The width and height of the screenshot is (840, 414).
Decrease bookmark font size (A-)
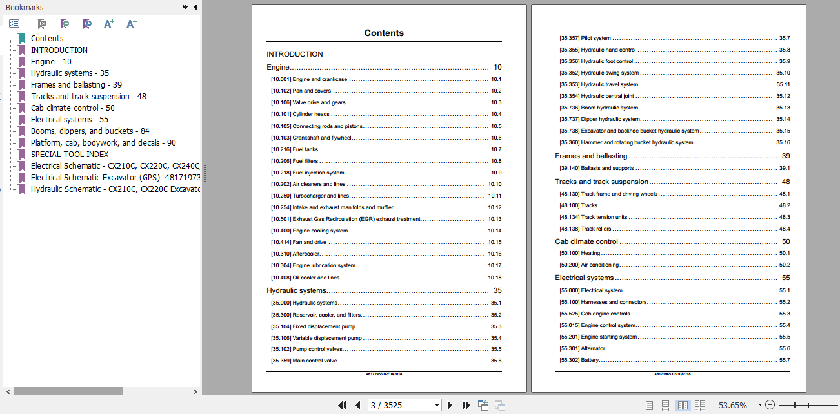tap(131, 24)
